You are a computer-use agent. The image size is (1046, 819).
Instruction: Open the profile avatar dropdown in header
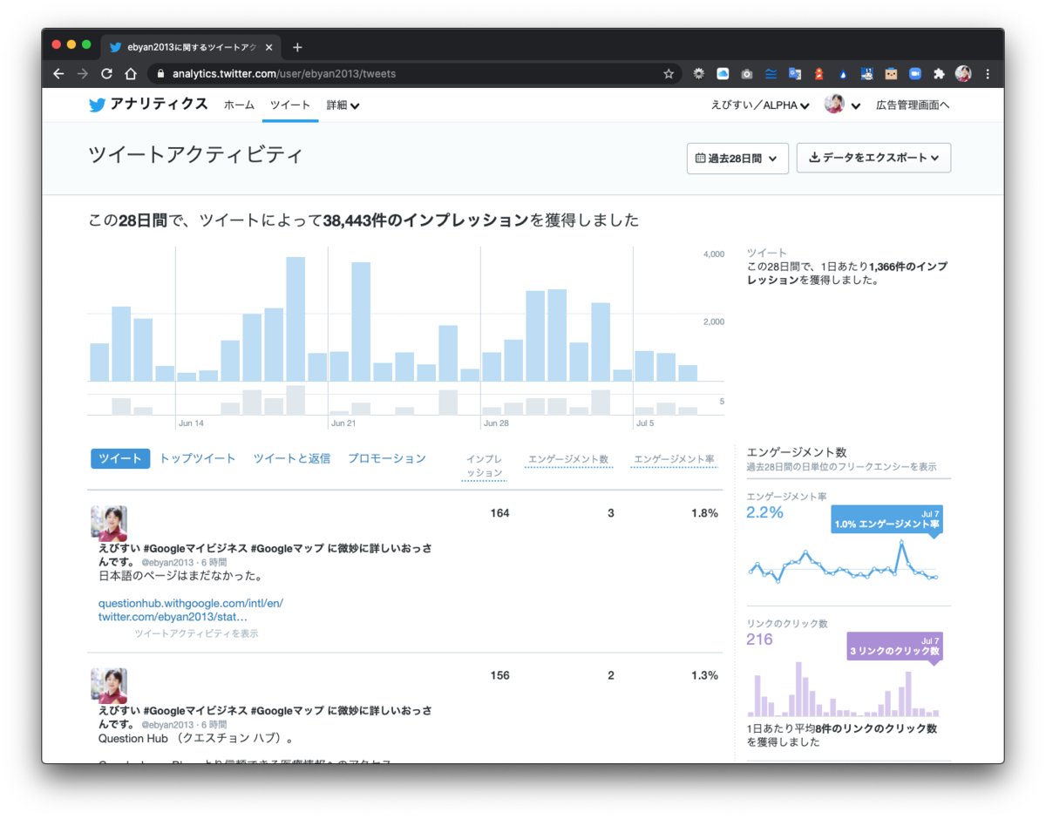[x=842, y=105]
